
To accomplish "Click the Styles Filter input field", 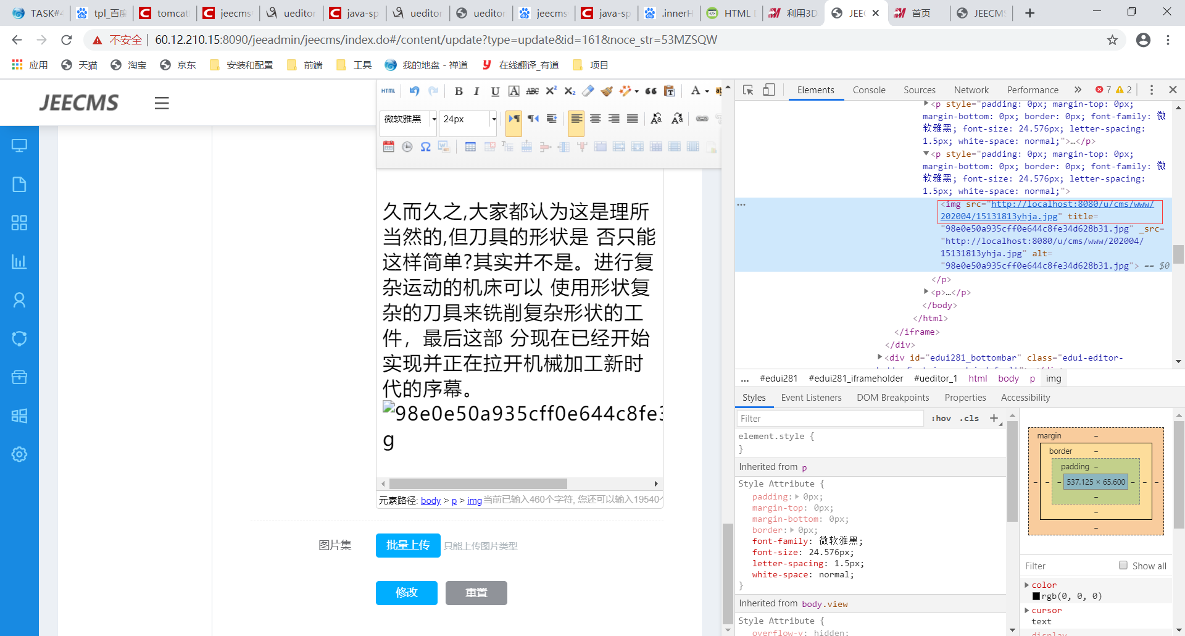I will 829,419.
